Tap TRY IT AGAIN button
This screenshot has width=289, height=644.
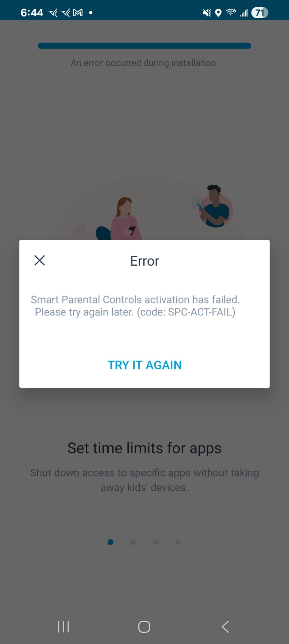click(145, 365)
